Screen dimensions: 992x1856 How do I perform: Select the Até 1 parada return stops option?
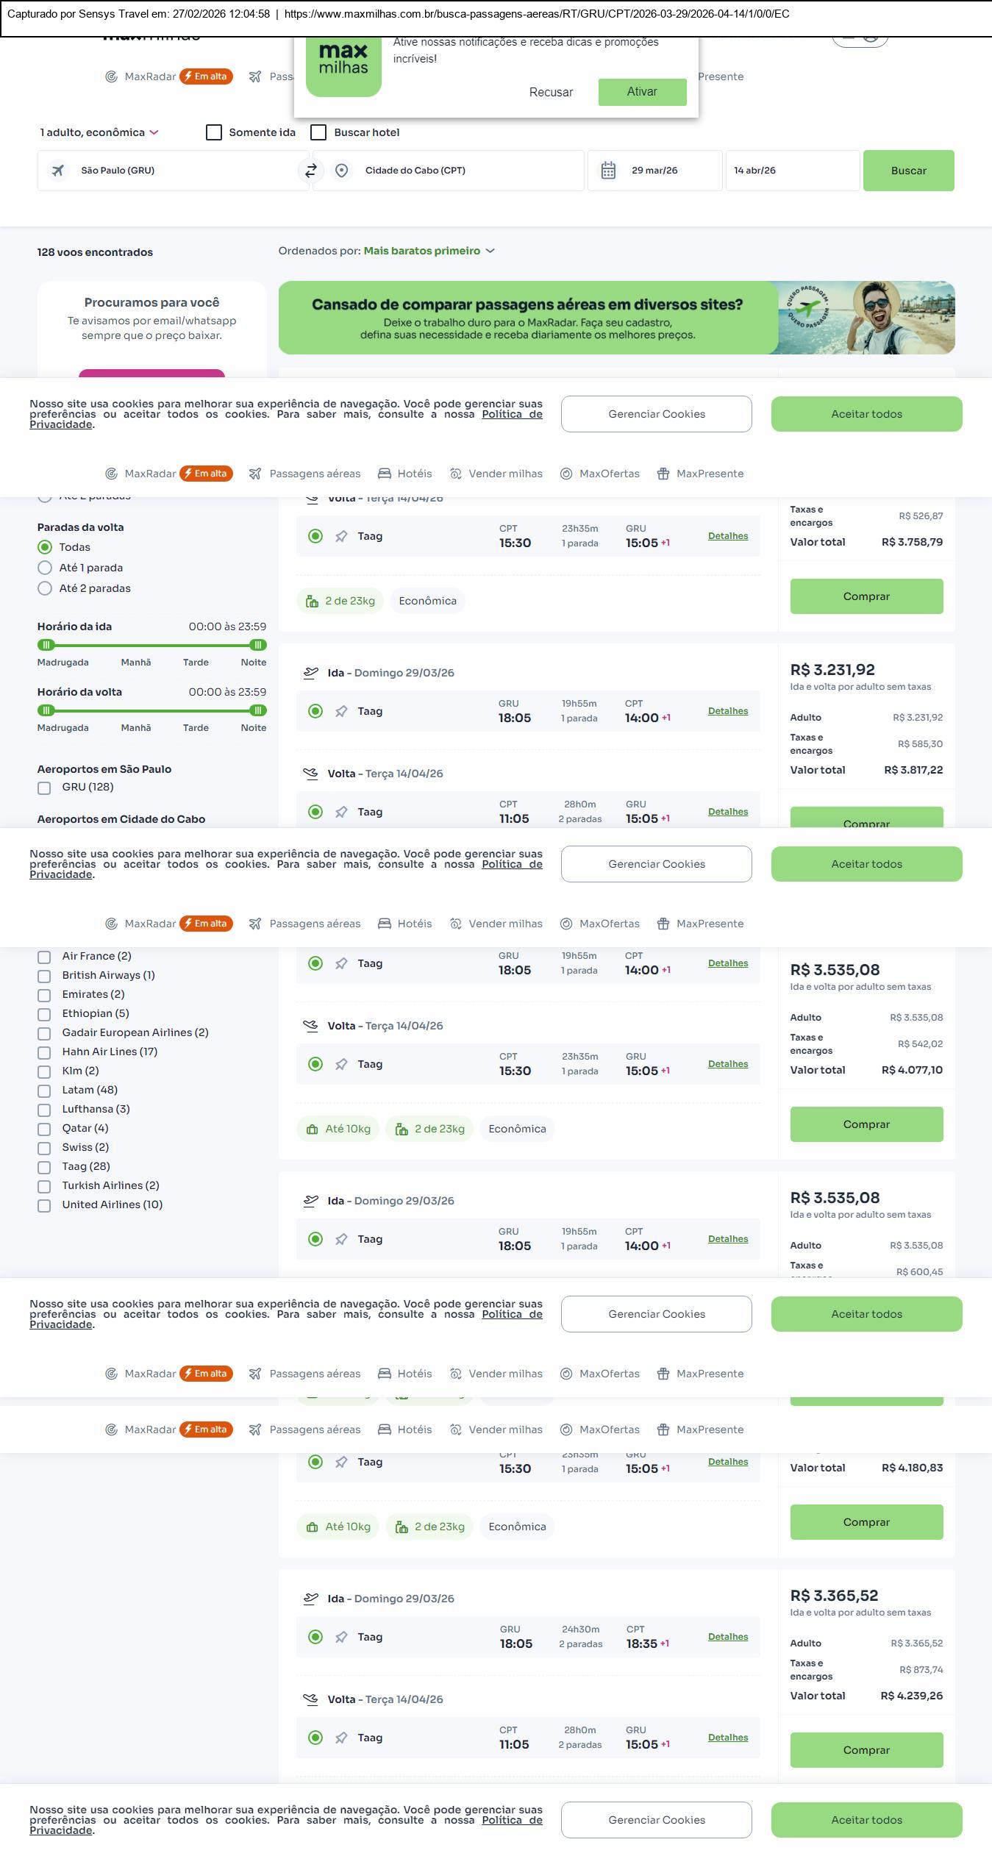click(x=45, y=568)
